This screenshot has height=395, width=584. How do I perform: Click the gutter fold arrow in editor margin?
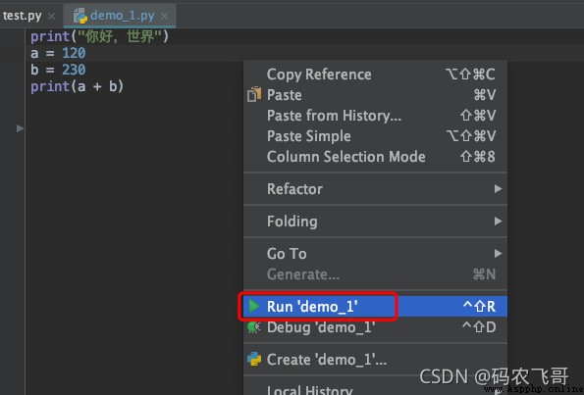(20, 128)
